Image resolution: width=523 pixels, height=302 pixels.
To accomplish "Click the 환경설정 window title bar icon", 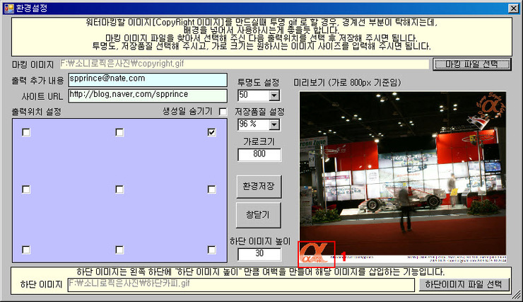I will (8, 8).
